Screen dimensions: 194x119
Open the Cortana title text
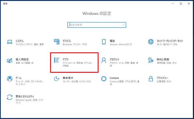point(114,78)
